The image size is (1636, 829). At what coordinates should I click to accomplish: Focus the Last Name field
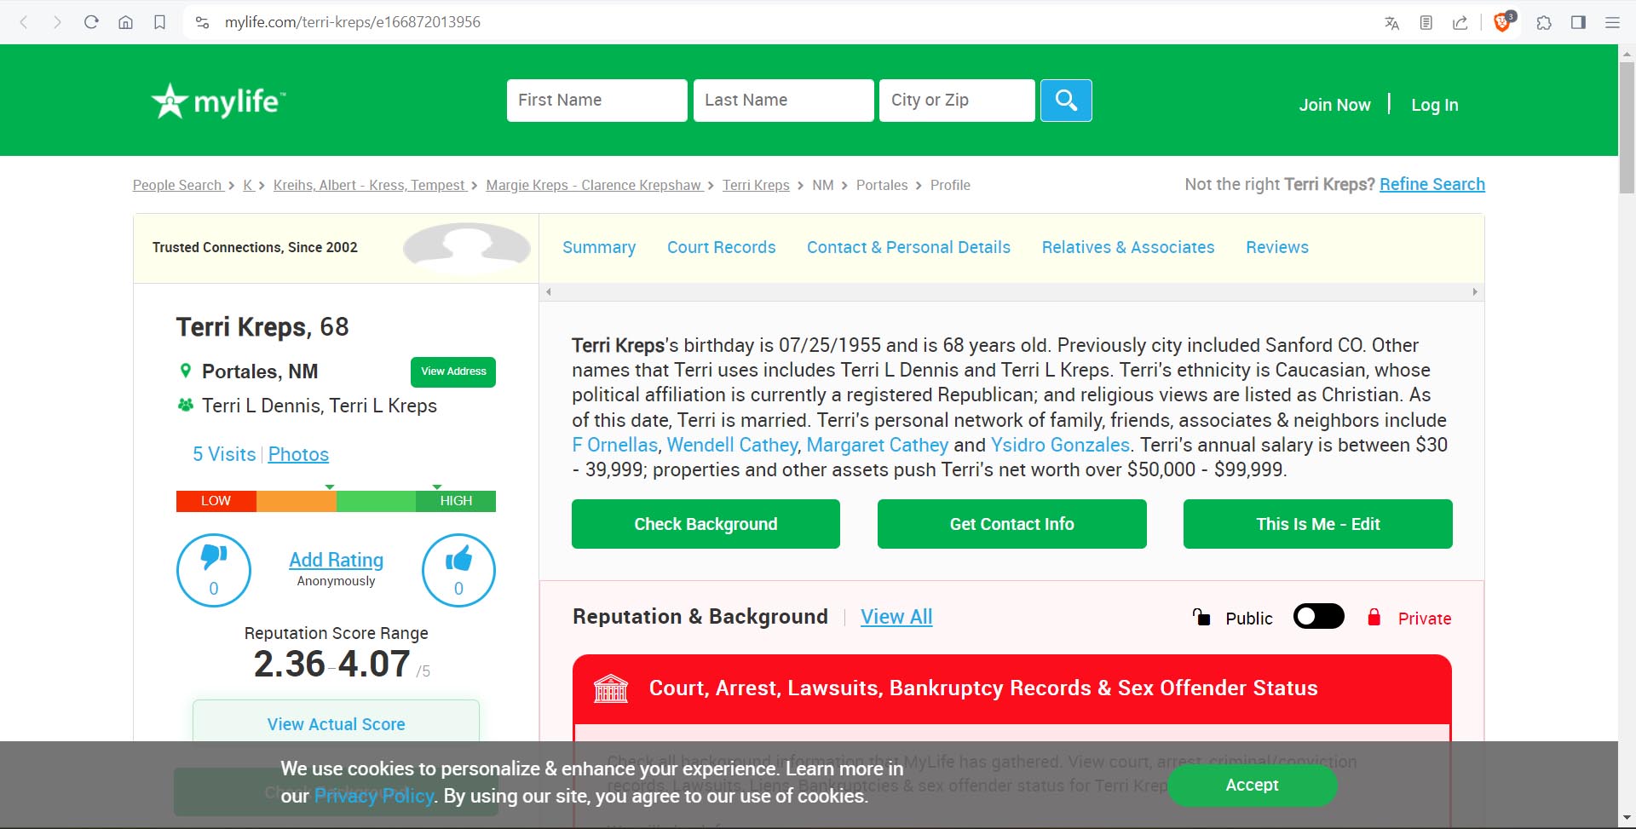point(783,101)
